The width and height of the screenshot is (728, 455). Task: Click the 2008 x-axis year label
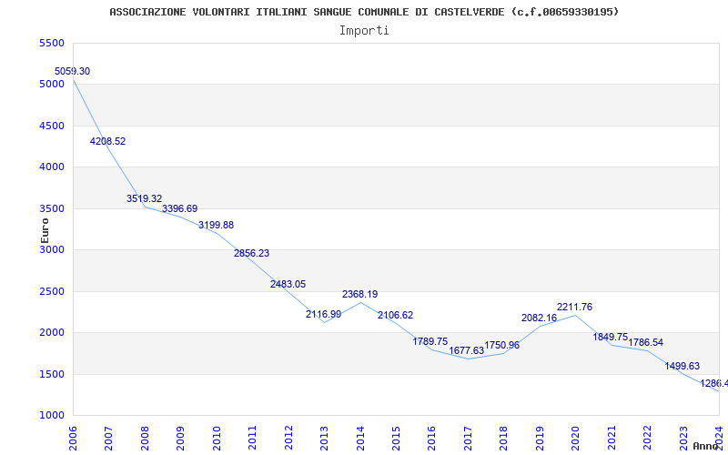coord(145,438)
